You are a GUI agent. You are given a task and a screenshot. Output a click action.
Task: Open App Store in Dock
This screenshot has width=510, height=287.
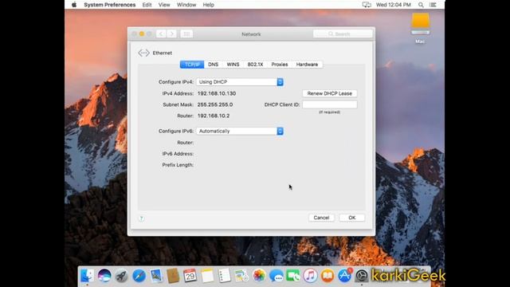click(345, 276)
